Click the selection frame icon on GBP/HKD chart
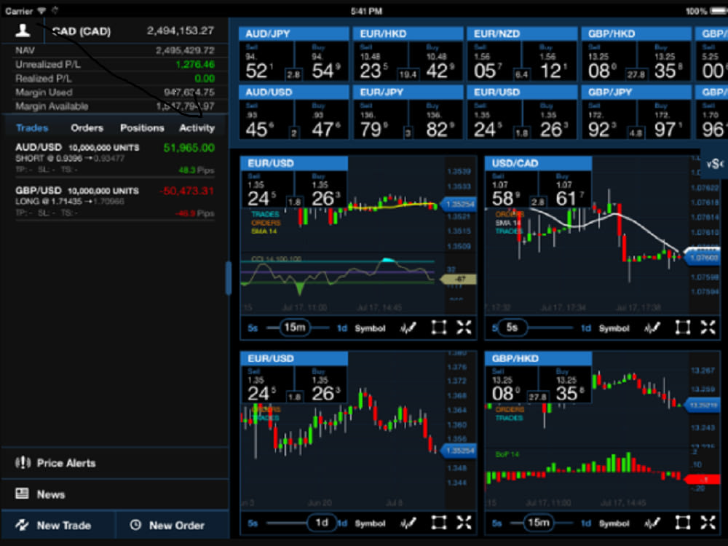Screen dimensions: 728x546 (x=682, y=522)
